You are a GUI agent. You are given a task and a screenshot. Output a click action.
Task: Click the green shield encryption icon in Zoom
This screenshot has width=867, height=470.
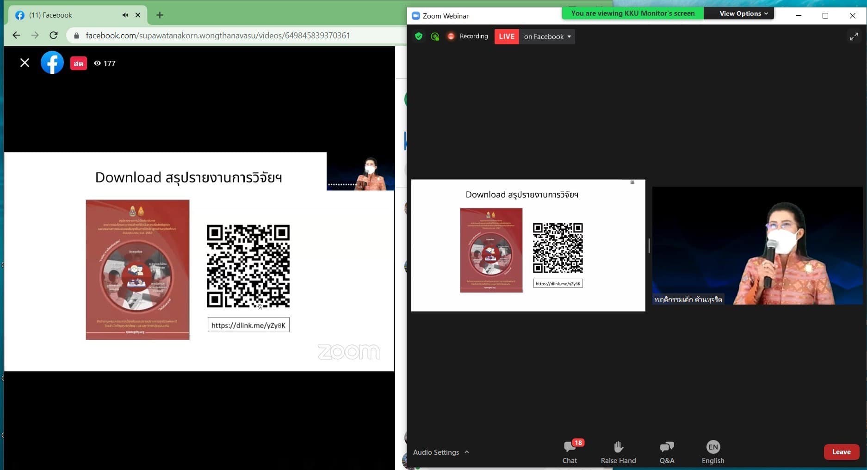pos(419,36)
